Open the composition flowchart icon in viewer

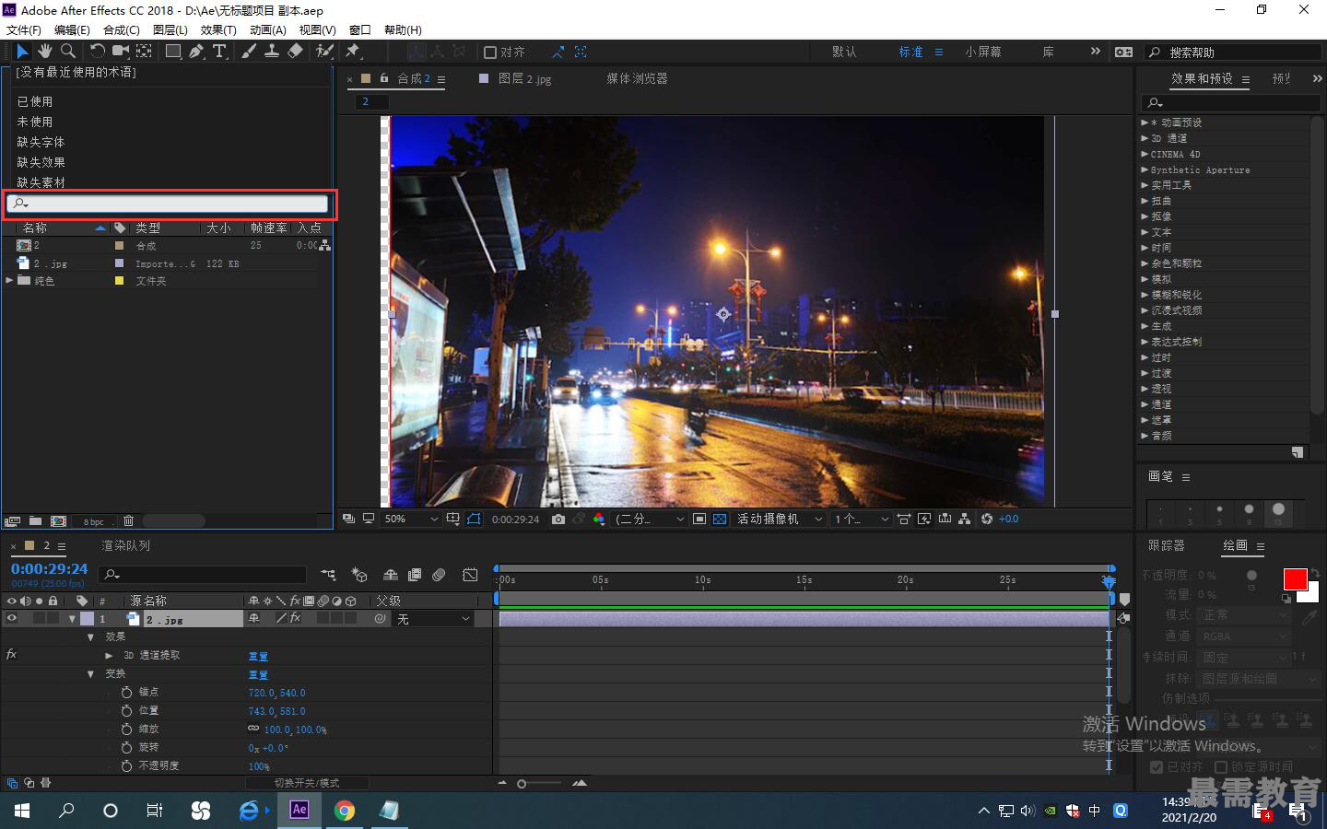coord(964,520)
